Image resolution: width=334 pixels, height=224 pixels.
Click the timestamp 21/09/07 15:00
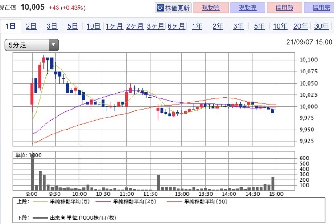[309, 42]
